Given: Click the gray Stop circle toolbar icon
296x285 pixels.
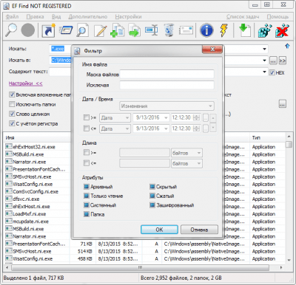Looking at the screenshot, I should 28,30.
